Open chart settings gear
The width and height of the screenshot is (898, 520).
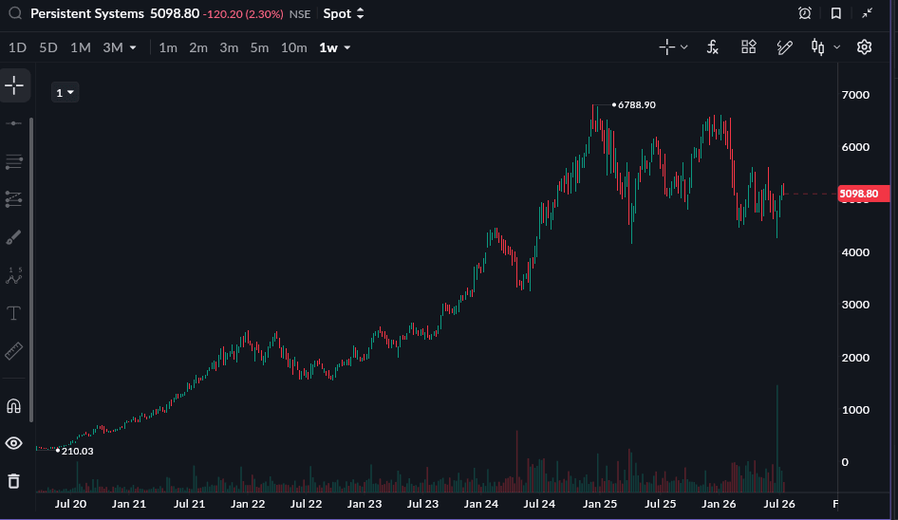pyautogui.click(x=864, y=46)
